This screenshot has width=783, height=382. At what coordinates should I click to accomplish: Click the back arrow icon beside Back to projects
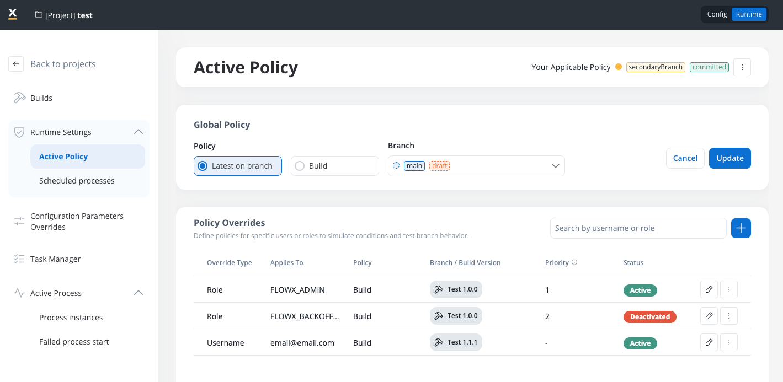pos(16,64)
